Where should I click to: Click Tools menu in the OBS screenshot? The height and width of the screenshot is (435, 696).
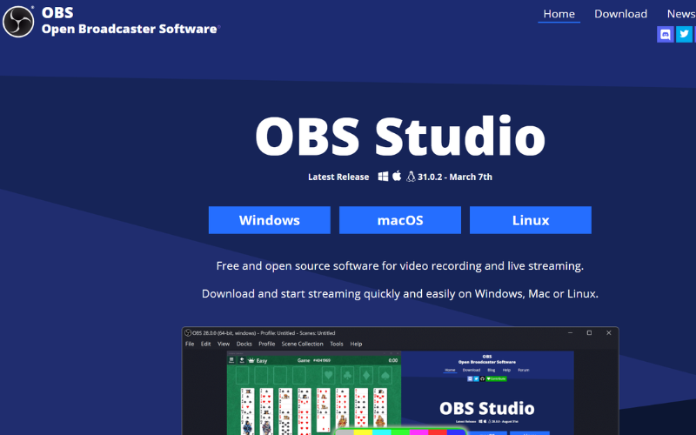337,344
